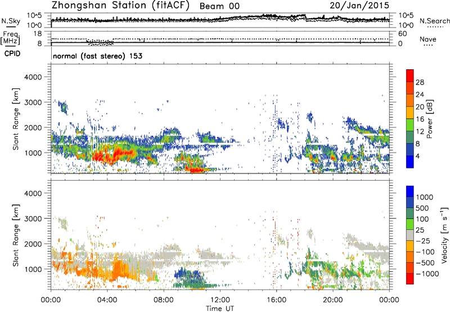Click the "N.Search" legend label
Screen dimensions: 450x312
coord(434,21)
